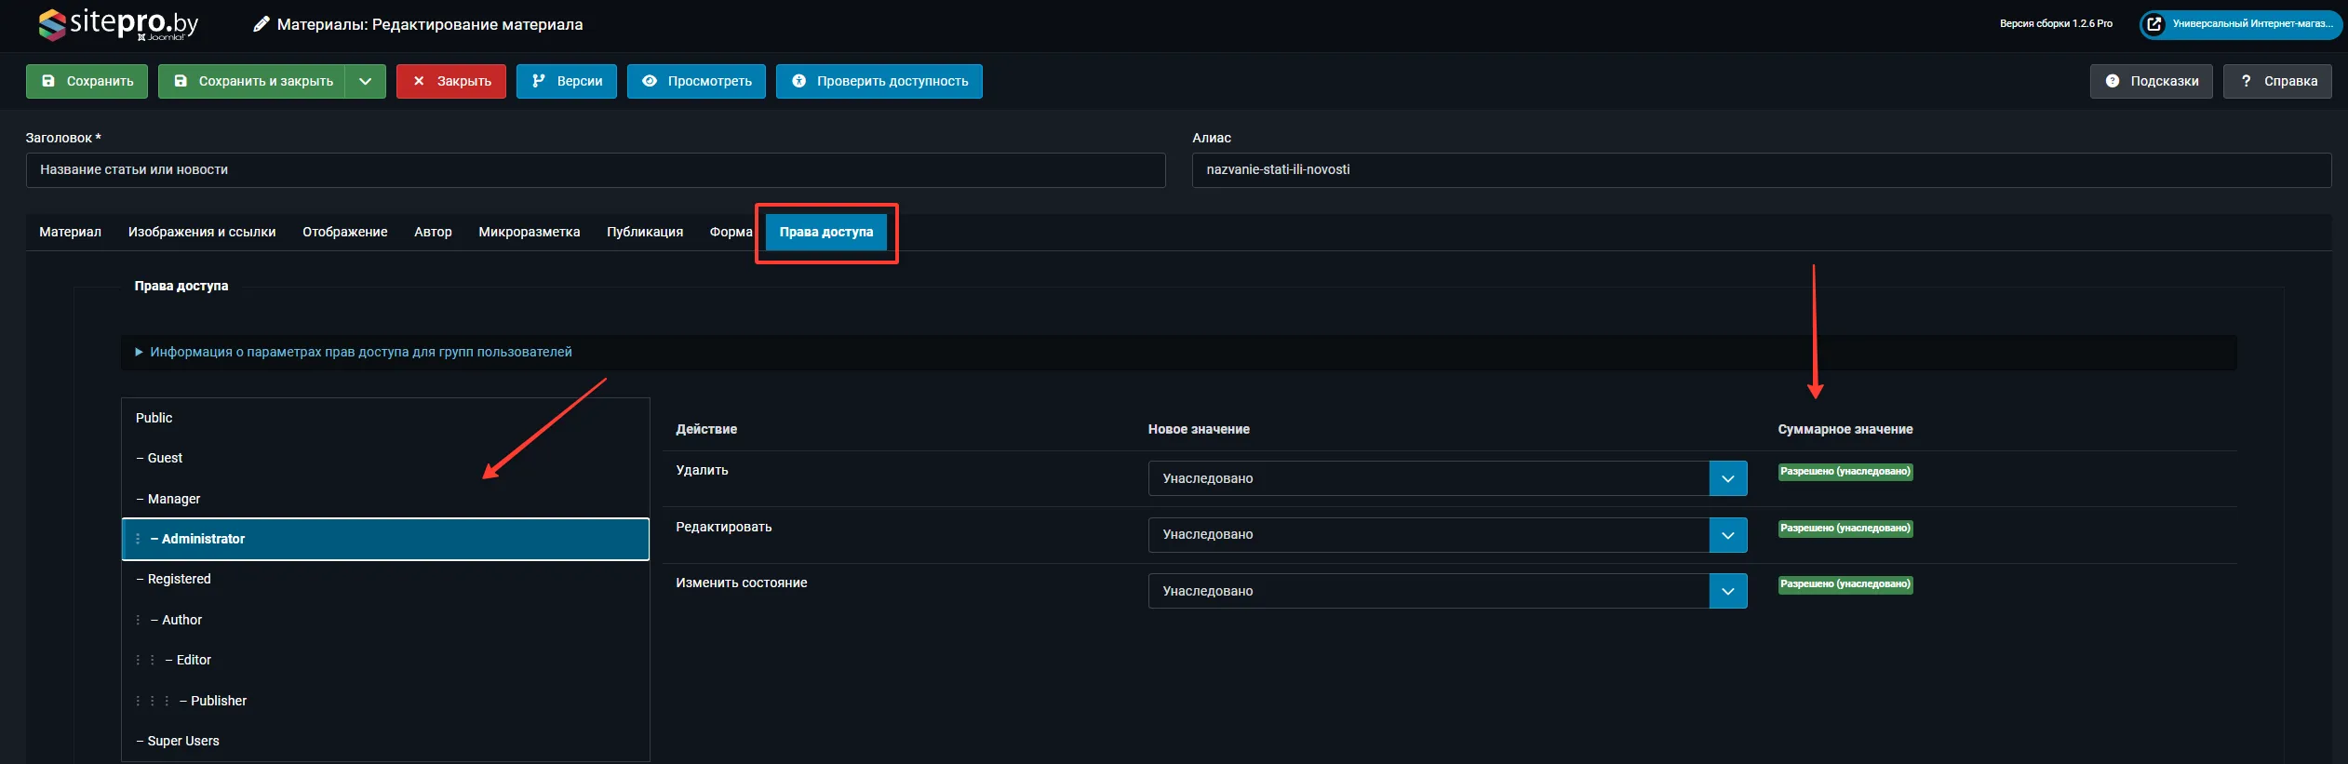Click the green Save button
The image size is (2348, 764).
point(87,81)
